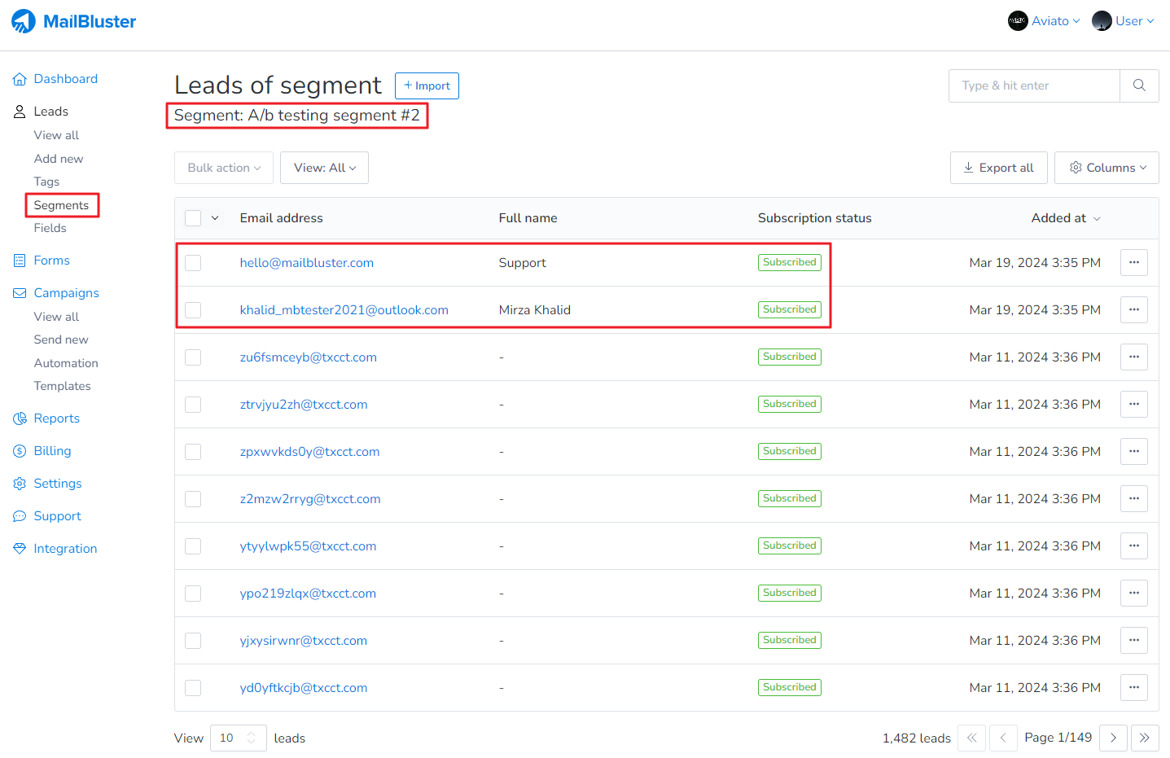Open the zu6fsmceyb@txcct.com email link
The height and width of the screenshot is (758, 1170).
308,357
